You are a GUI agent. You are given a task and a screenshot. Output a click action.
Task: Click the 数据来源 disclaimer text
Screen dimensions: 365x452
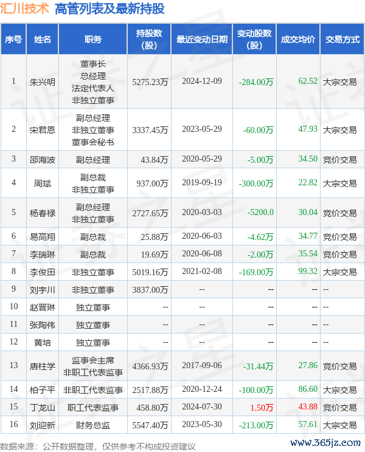tap(98, 447)
